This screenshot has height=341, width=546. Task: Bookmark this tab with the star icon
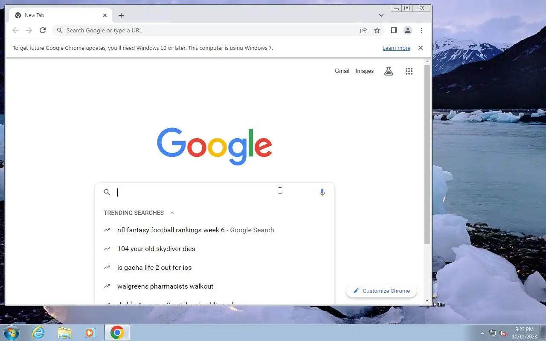[377, 30]
